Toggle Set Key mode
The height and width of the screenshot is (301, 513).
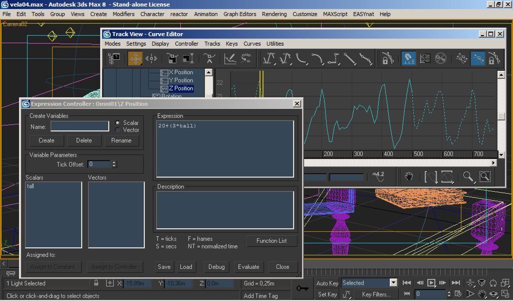coord(327,294)
